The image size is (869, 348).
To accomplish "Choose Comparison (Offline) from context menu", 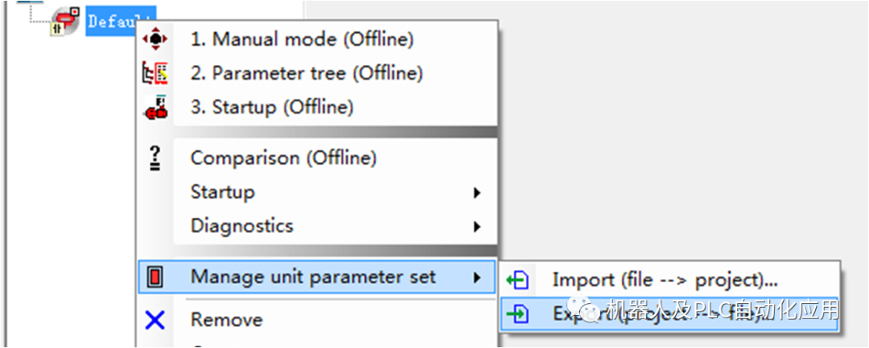I will (x=283, y=158).
